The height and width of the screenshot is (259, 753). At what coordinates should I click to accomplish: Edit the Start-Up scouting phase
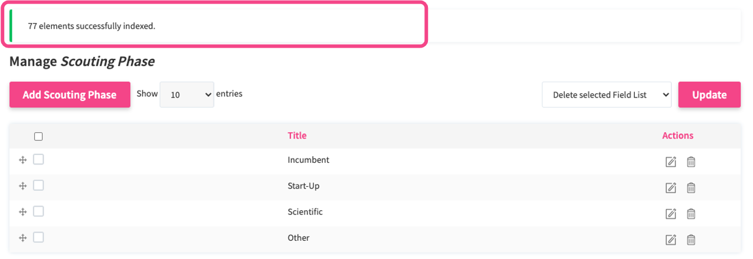671,188
